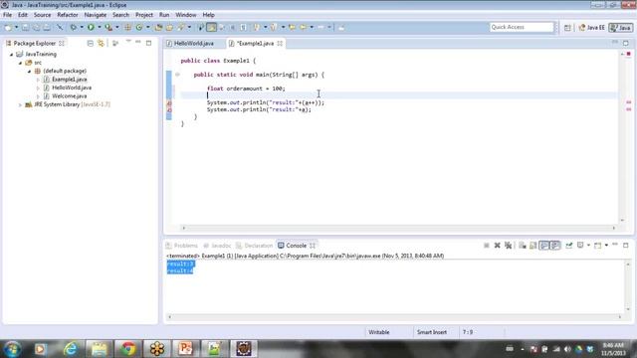637x358 pixels.
Task: Click in the Quick Access field
Action: coord(522,27)
